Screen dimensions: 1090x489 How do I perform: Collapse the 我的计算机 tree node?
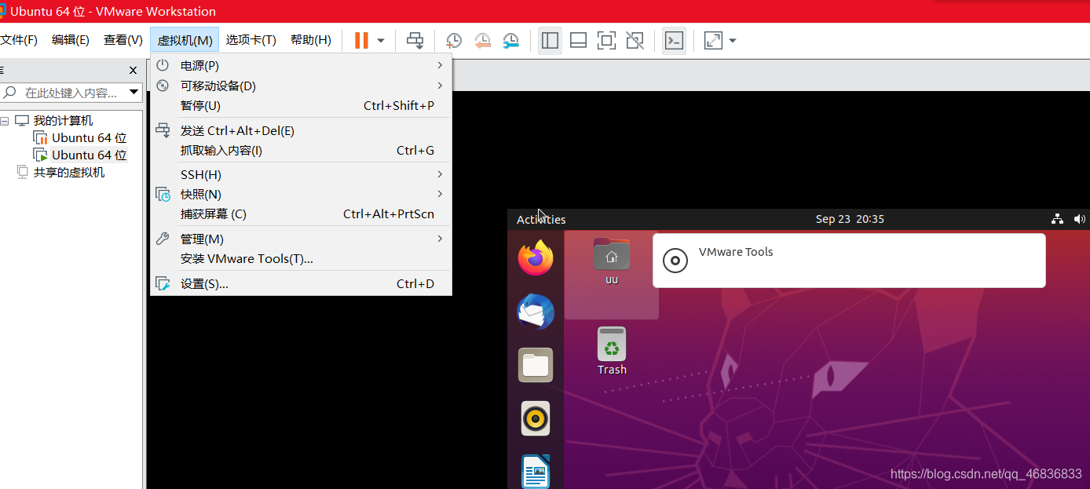click(5, 121)
